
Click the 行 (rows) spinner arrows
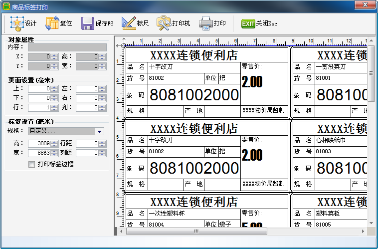coord(54,107)
